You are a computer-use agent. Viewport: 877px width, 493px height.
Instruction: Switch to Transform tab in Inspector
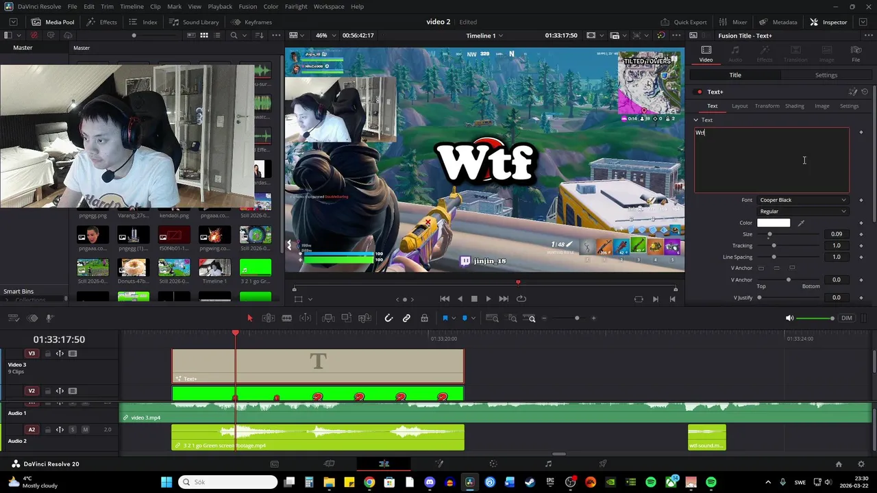[767, 106]
